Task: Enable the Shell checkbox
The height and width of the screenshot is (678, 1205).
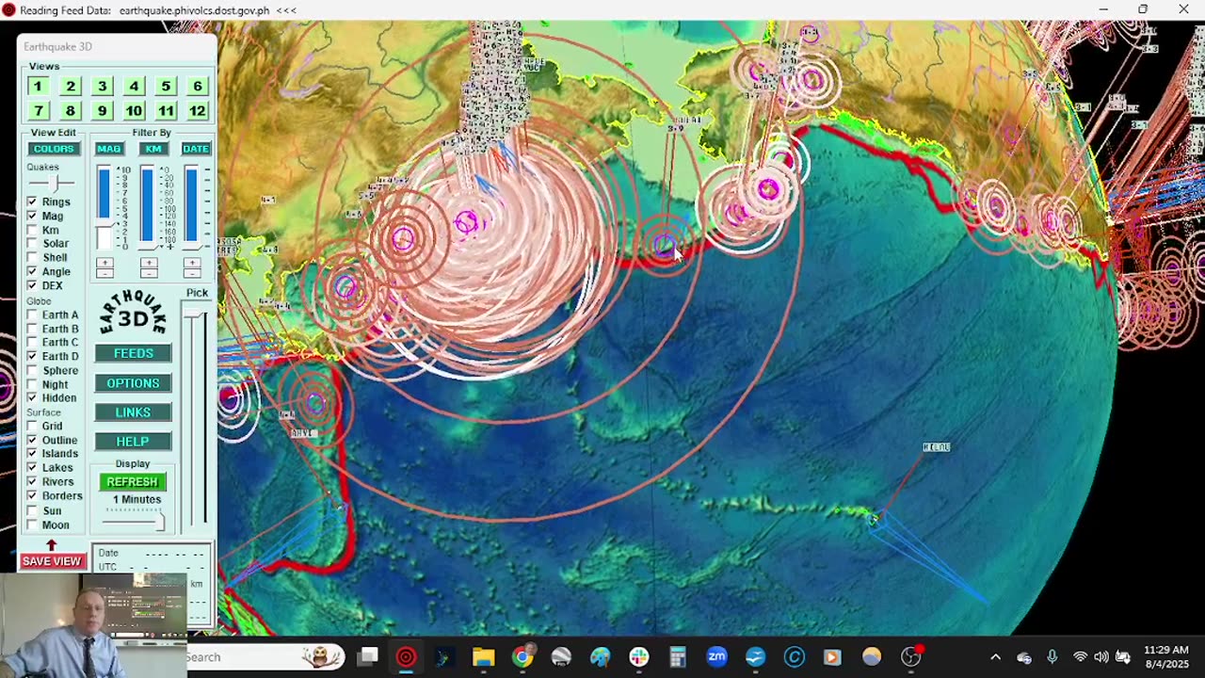Action: 33,258
